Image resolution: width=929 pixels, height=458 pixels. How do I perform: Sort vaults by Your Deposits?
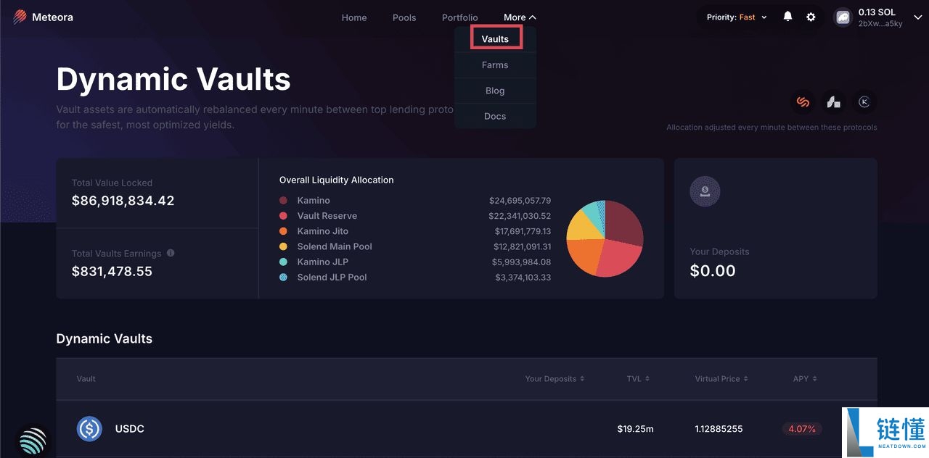pos(554,379)
